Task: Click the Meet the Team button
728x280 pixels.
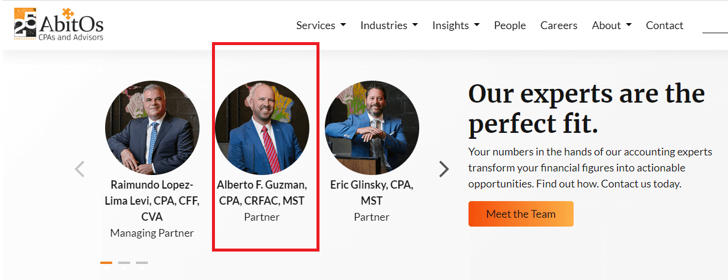Action: 521,214
